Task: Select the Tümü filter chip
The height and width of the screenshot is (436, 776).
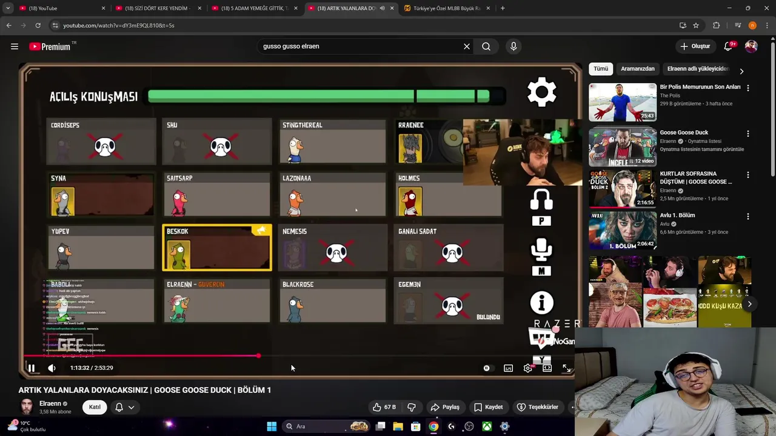Action: pyautogui.click(x=601, y=68)
